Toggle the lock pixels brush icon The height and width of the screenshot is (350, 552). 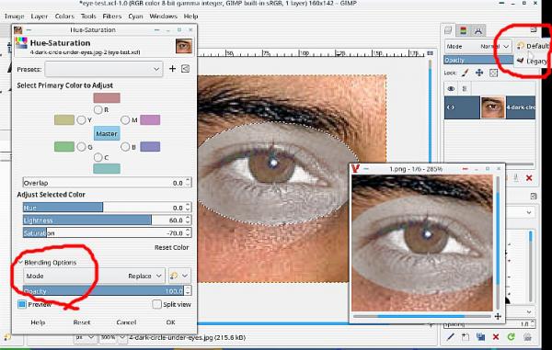465,73
